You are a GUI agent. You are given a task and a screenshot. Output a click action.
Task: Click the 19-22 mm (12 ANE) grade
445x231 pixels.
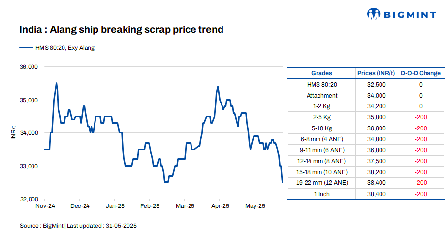(322, 183)
